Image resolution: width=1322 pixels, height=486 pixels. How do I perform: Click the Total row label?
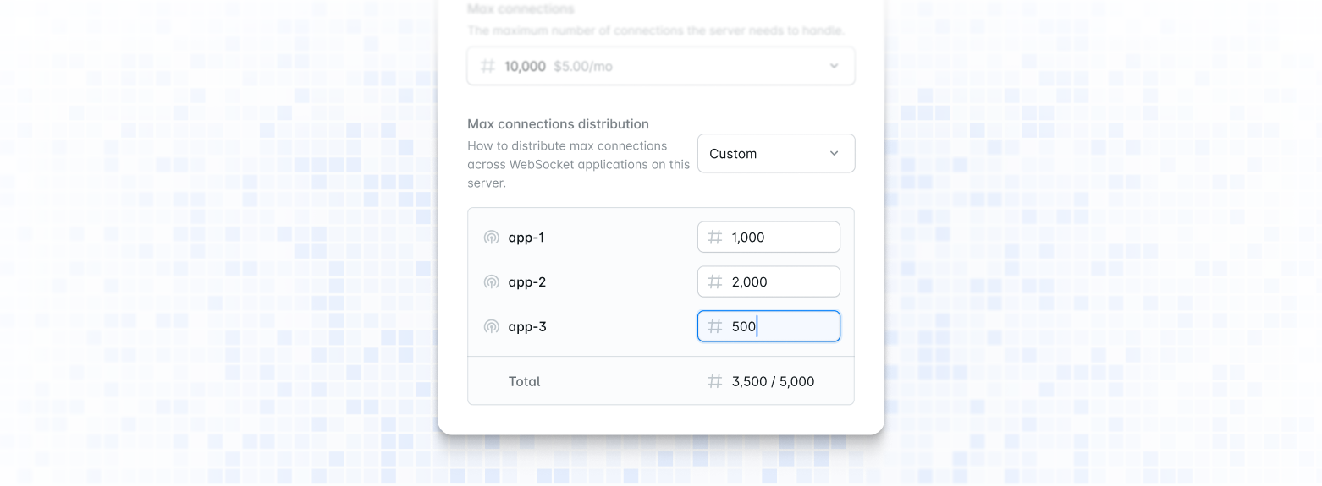coord(524,382)
